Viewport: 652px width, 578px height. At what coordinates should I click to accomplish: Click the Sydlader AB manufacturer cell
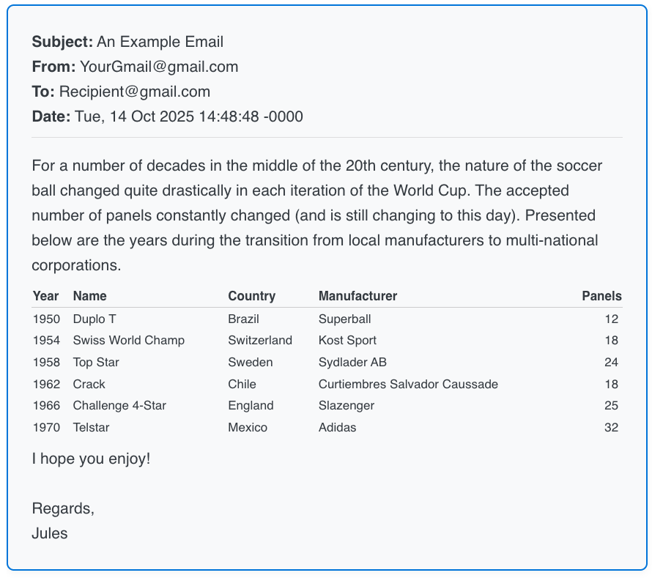(352, 362)
